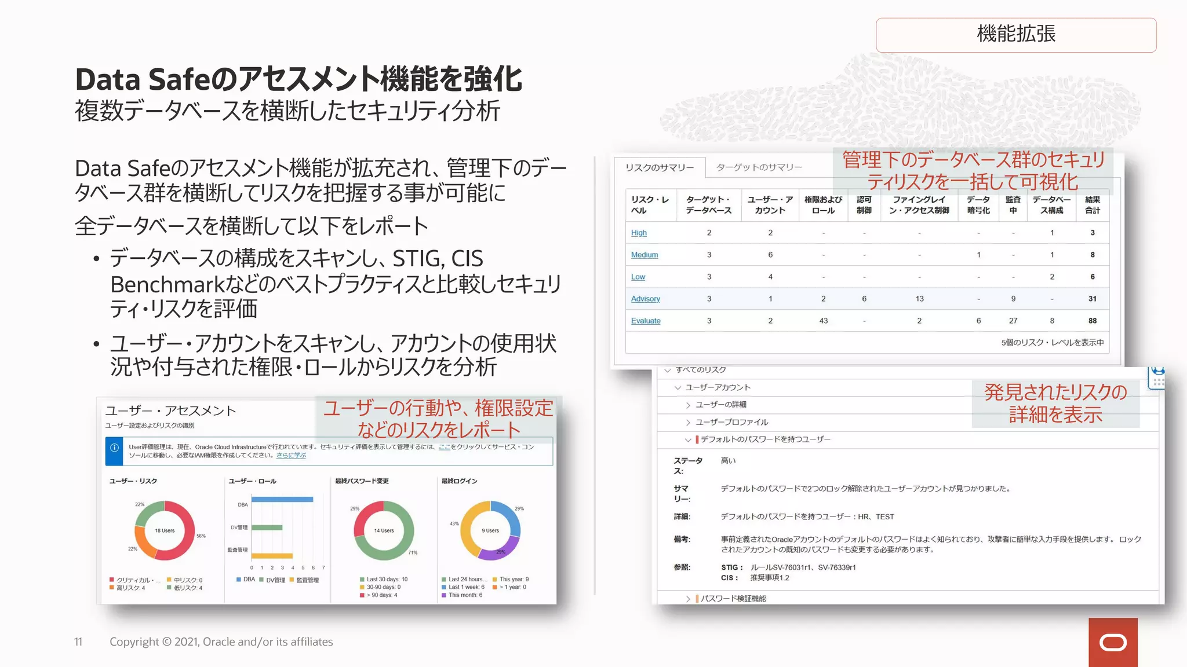The image size is (1187, 667).
Task: Click the 高リスク: 4 legend entry
Action: tap(128, 588)
